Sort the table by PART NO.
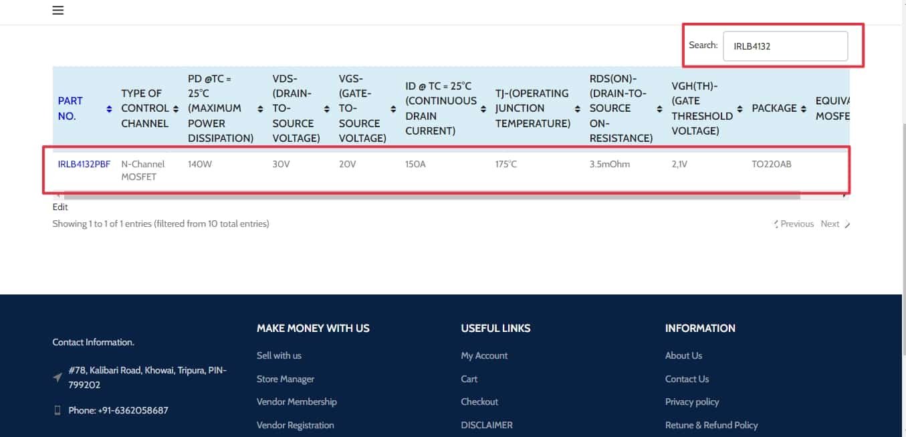Viewport: 906px width, 437px height. 108,108
